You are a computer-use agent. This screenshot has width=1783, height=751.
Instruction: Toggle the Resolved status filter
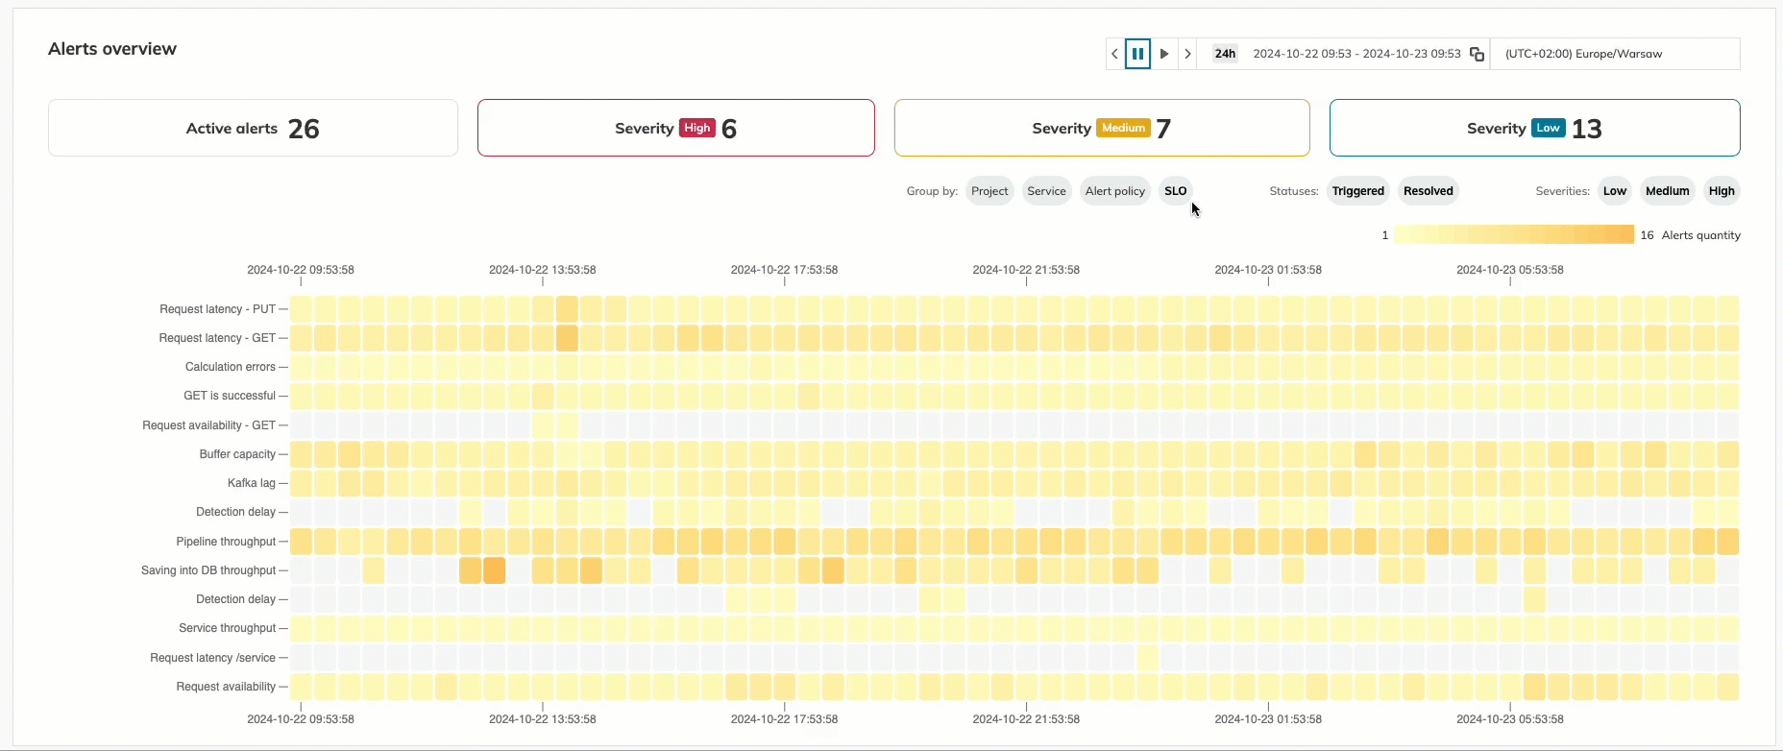pyautogui.click(x=1429, y=191)
